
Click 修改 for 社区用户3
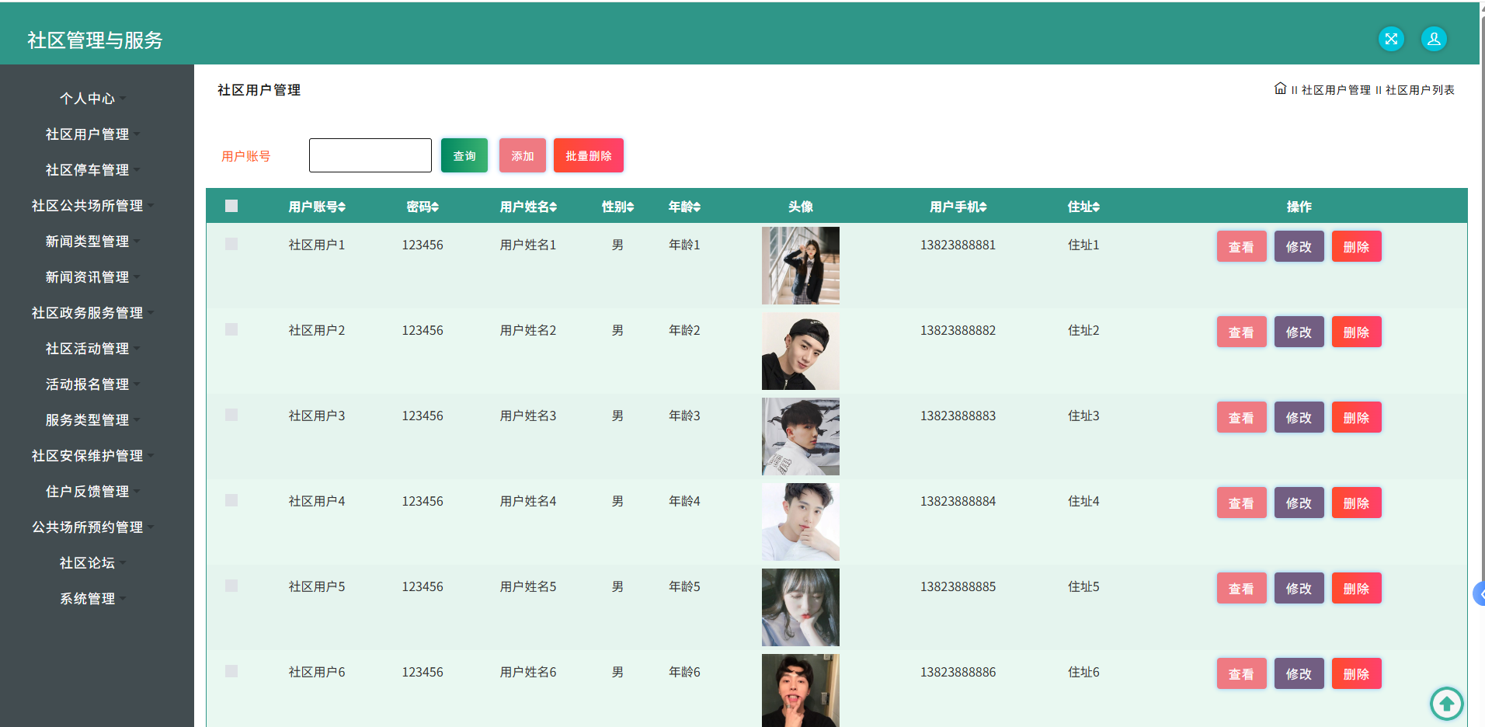pos(1299,417)
